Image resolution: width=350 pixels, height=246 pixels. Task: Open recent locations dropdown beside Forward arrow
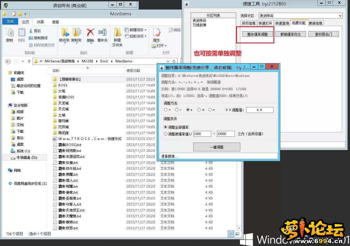pyautogui.click(x=23, y=61)
